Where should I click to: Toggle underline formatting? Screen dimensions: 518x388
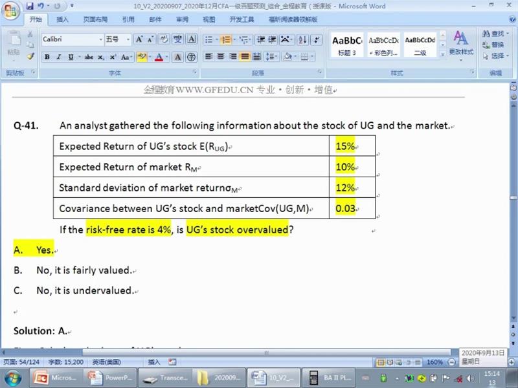click(71, 57)
